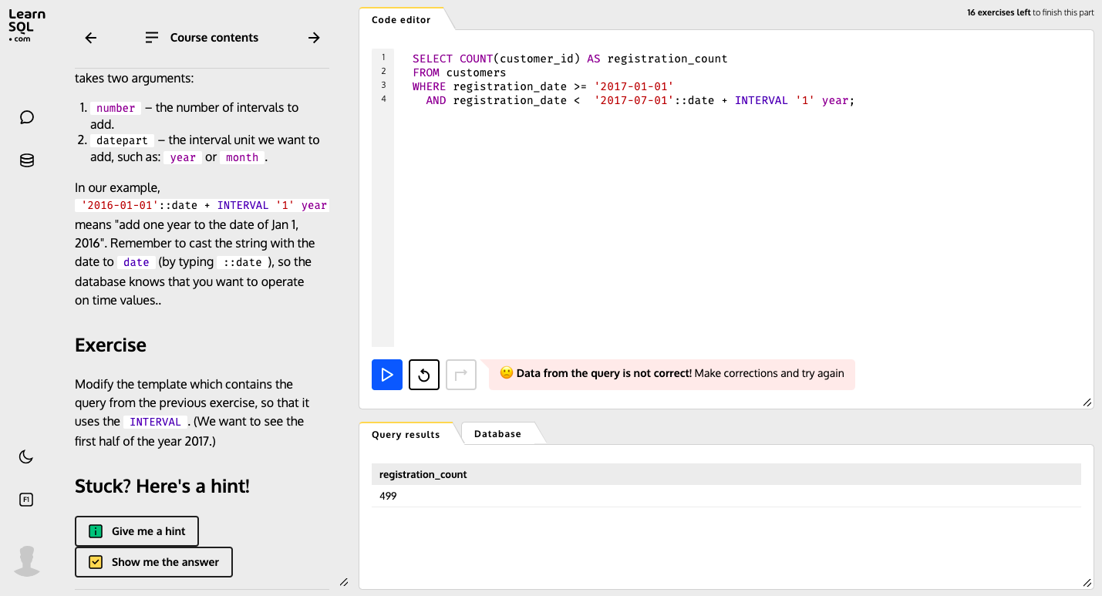
Task: Click Show me the answer button
Action: coord(153,562)
